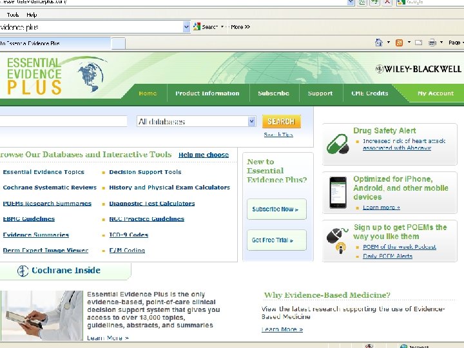Open the Page menu in command bar

[x=456, y=43]
